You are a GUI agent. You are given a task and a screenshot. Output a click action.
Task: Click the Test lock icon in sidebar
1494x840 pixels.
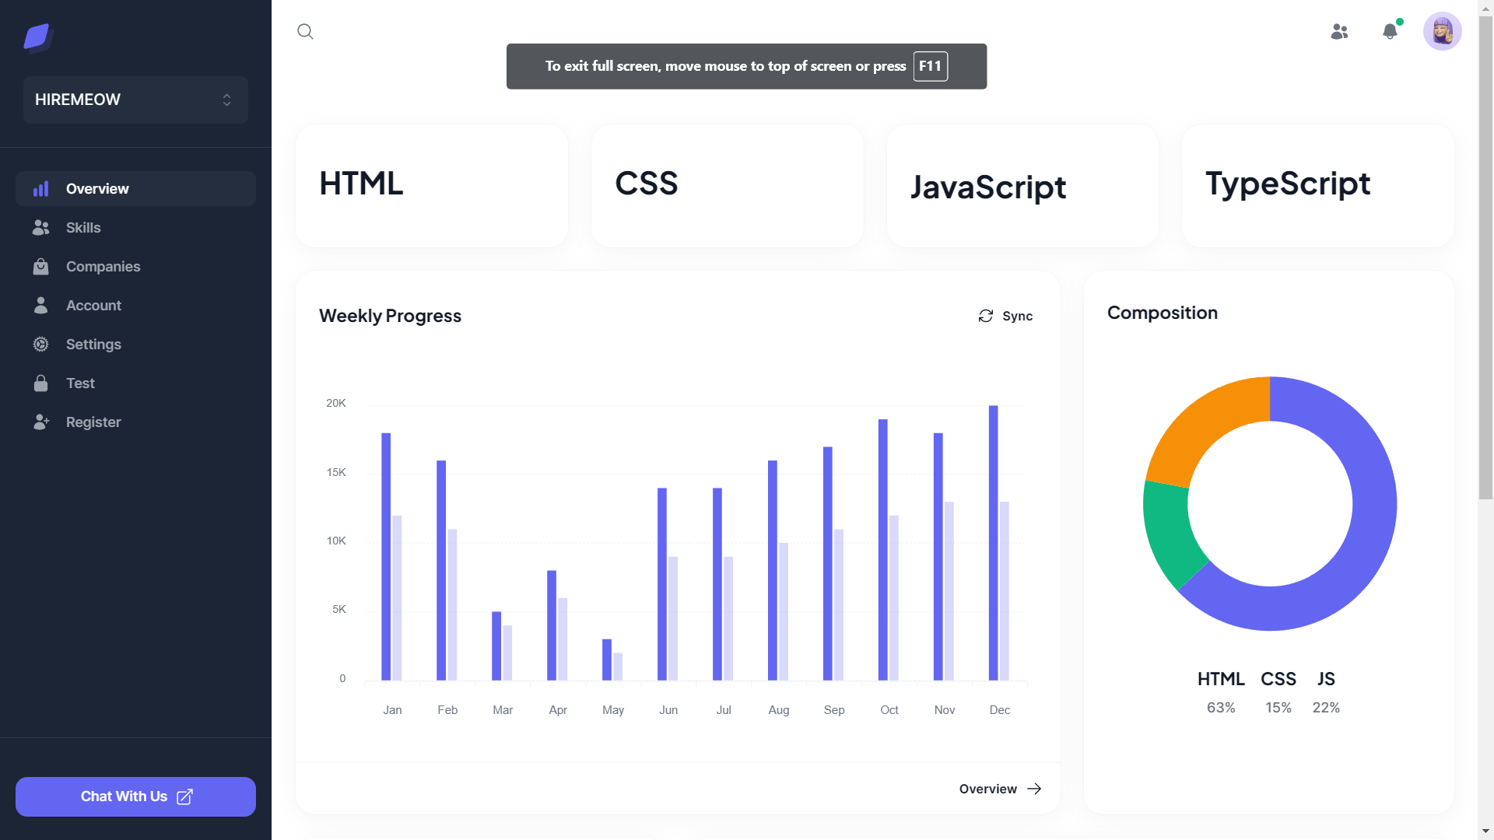coord(40,383)
